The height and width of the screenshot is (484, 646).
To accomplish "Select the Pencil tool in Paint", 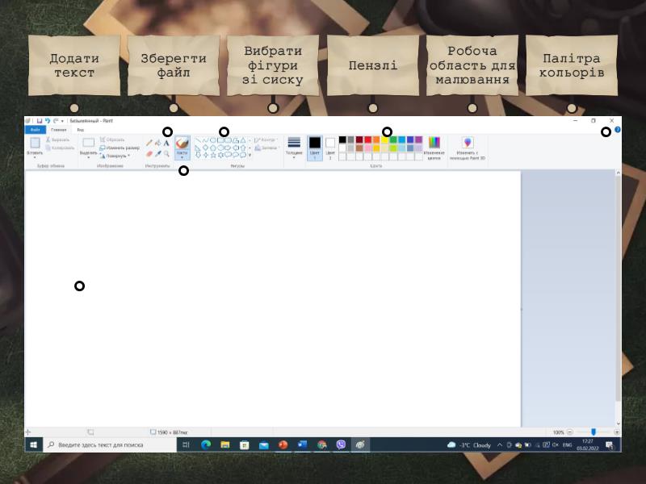I will [x=149, y=143].
